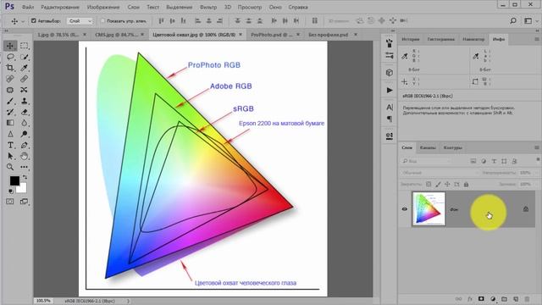The image size is (542, 305).
Task: Select the Pen tool
Action: pos(24,145)
